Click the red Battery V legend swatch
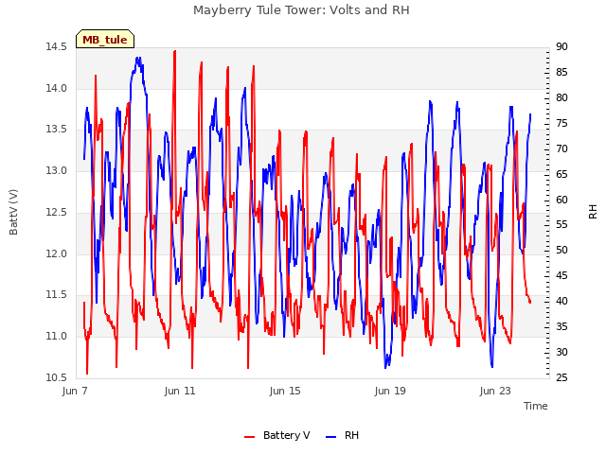 pyautogui.click(x=250, y=437)
